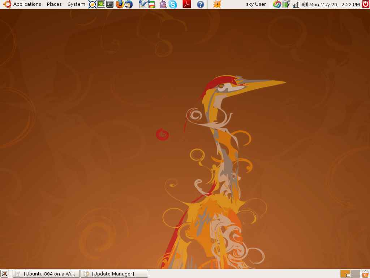Restore the Ubuntu 804 on a Wi... window
370x278 pixels.
[46, 274]
